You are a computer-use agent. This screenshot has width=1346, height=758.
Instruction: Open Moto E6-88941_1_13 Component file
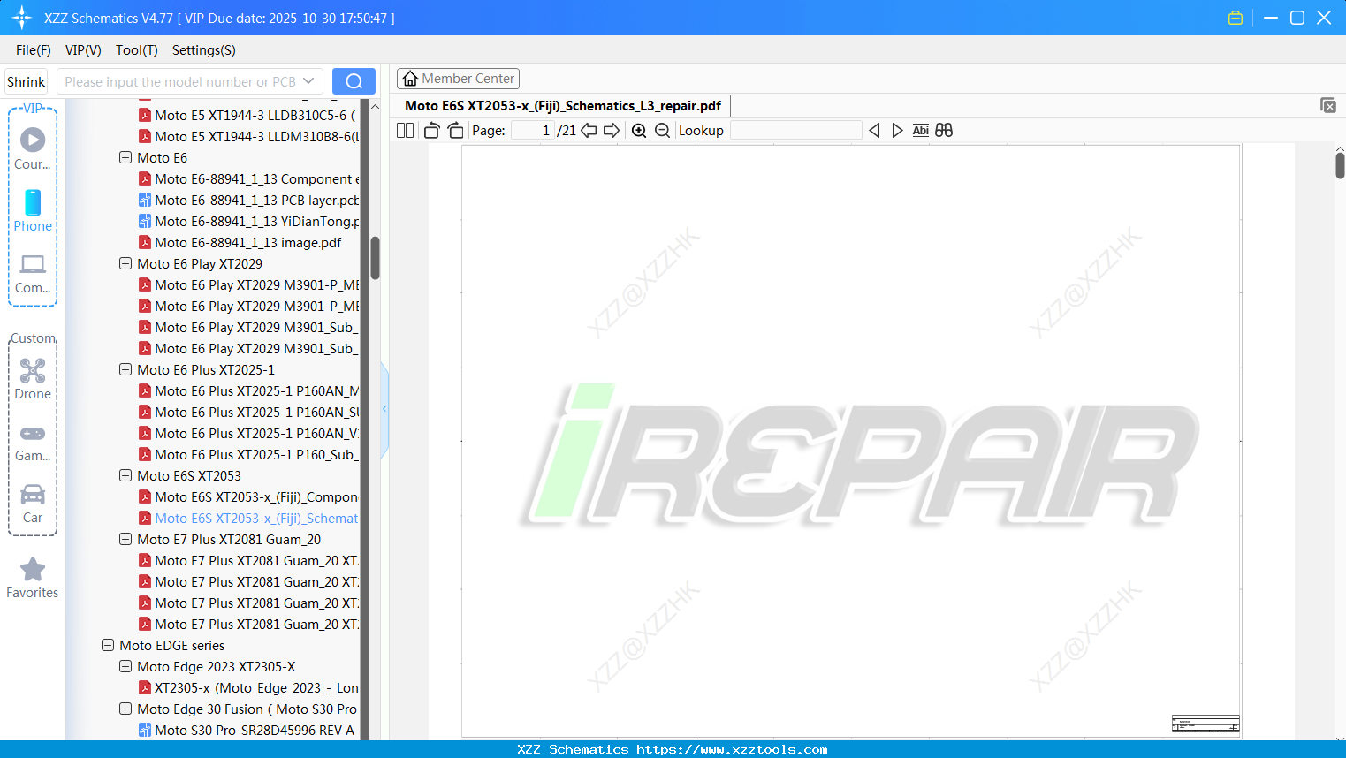[x=248, y=179]
